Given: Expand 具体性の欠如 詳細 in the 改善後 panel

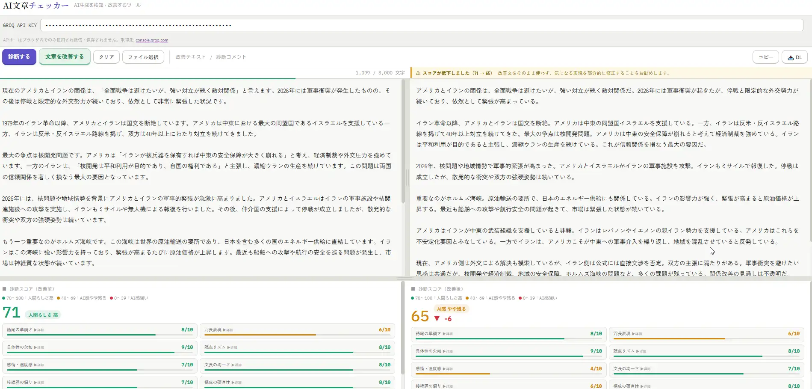Looking at the screenshot, I should [x=448, y=351].
